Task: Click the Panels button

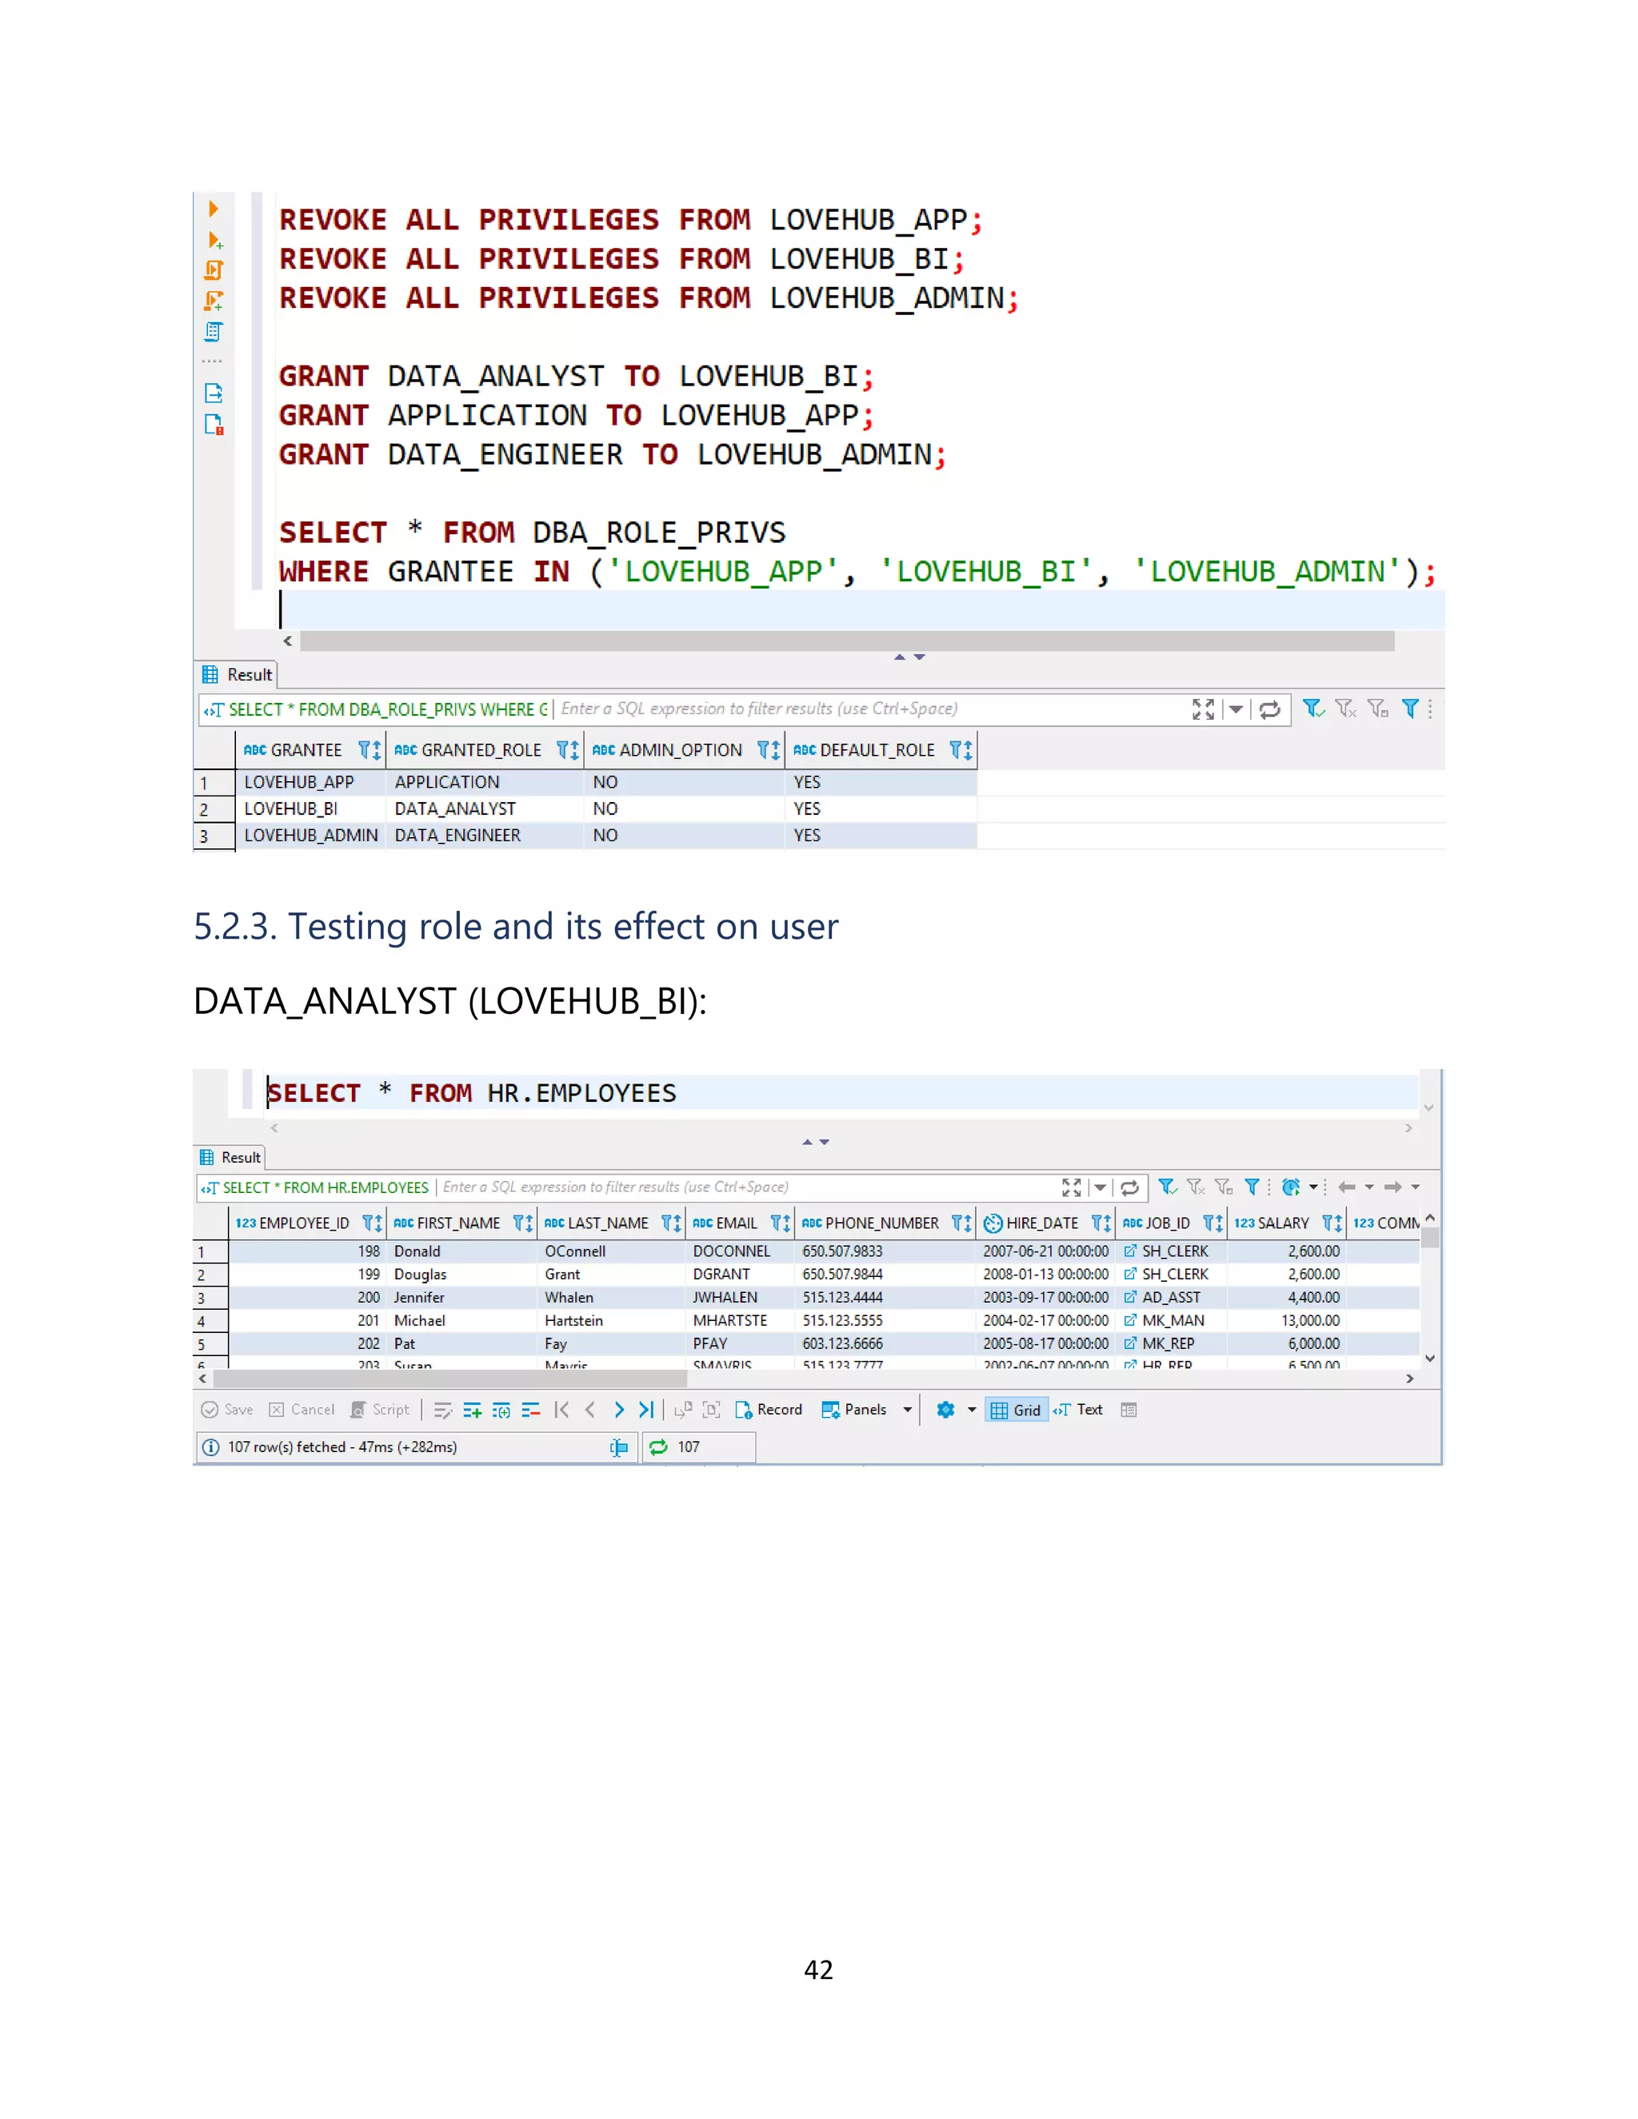Action: 854,1410
